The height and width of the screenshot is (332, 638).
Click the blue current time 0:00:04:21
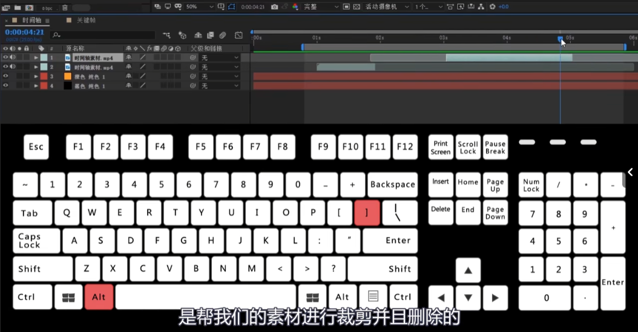click(x=24, y=32)
